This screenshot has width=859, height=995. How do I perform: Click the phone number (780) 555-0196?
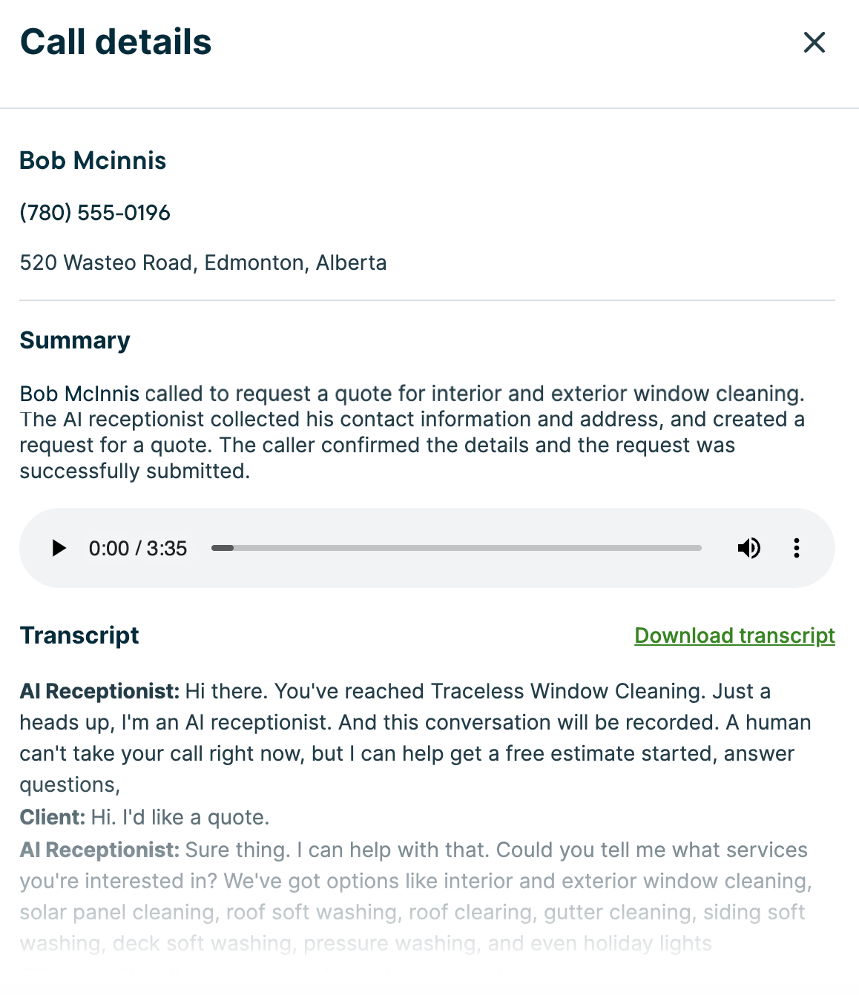click(95, 213)
